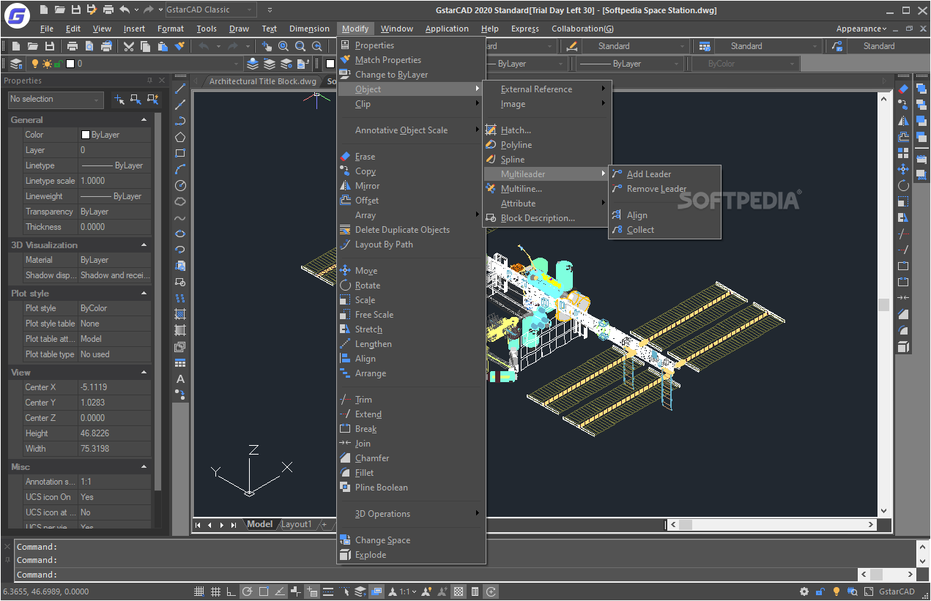Screen dimensions: 931x601
Task: Toggle Lineweight display in status bar
Action: (328, 591)
